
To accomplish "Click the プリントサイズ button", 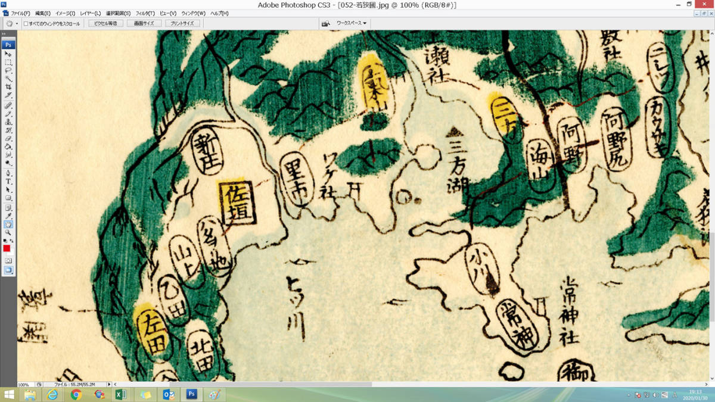I will point(182,23).
